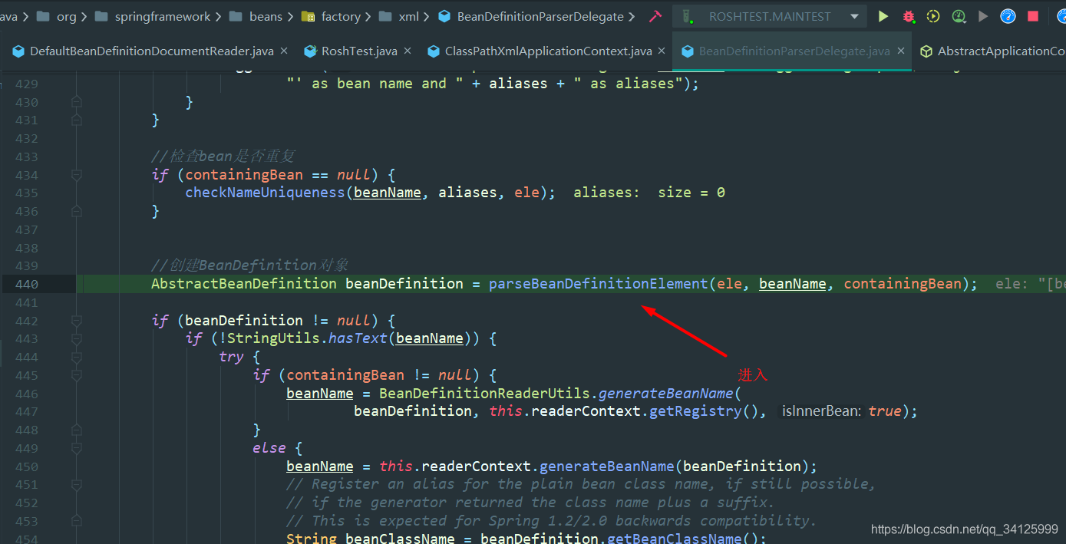Click the //创建BeanDefinition对象 comment

tap(250, 265)
